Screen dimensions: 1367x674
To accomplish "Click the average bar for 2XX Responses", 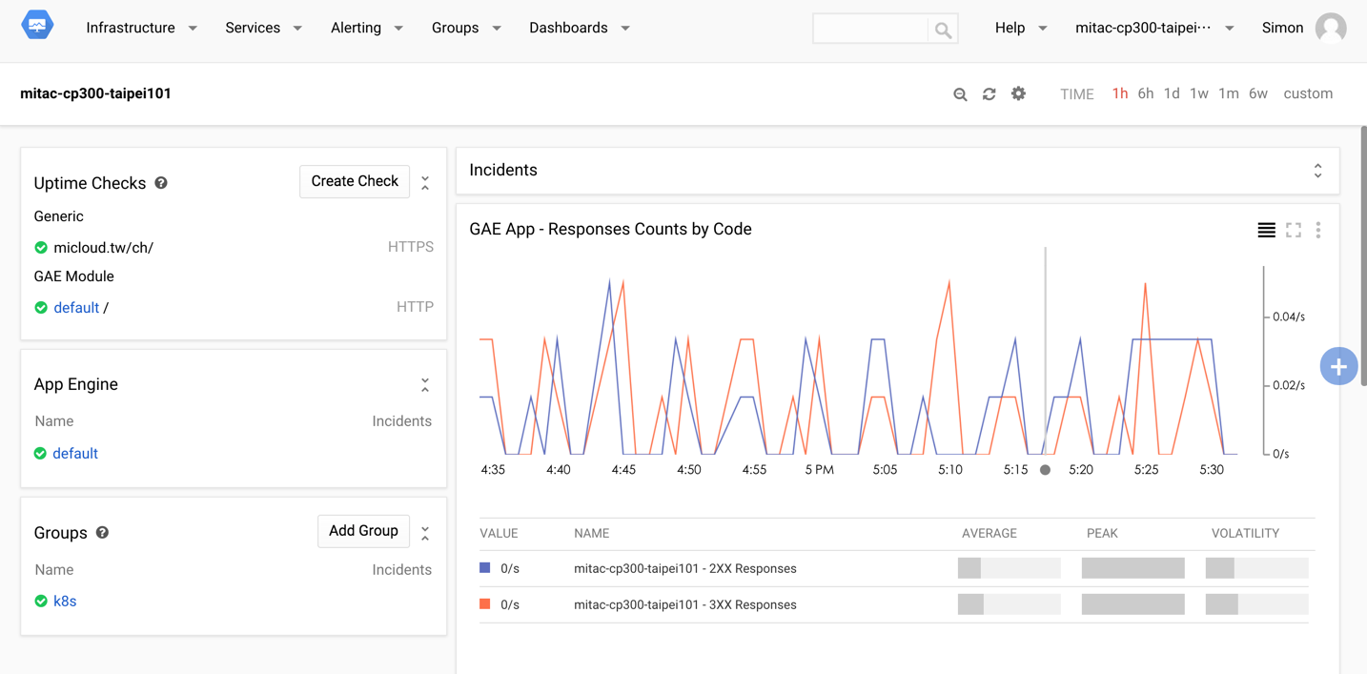I will [1010, 568].
